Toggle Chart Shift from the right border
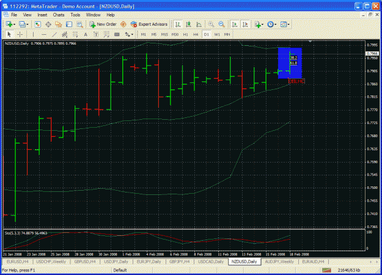382x275 pixels. [x=245, y=24]
